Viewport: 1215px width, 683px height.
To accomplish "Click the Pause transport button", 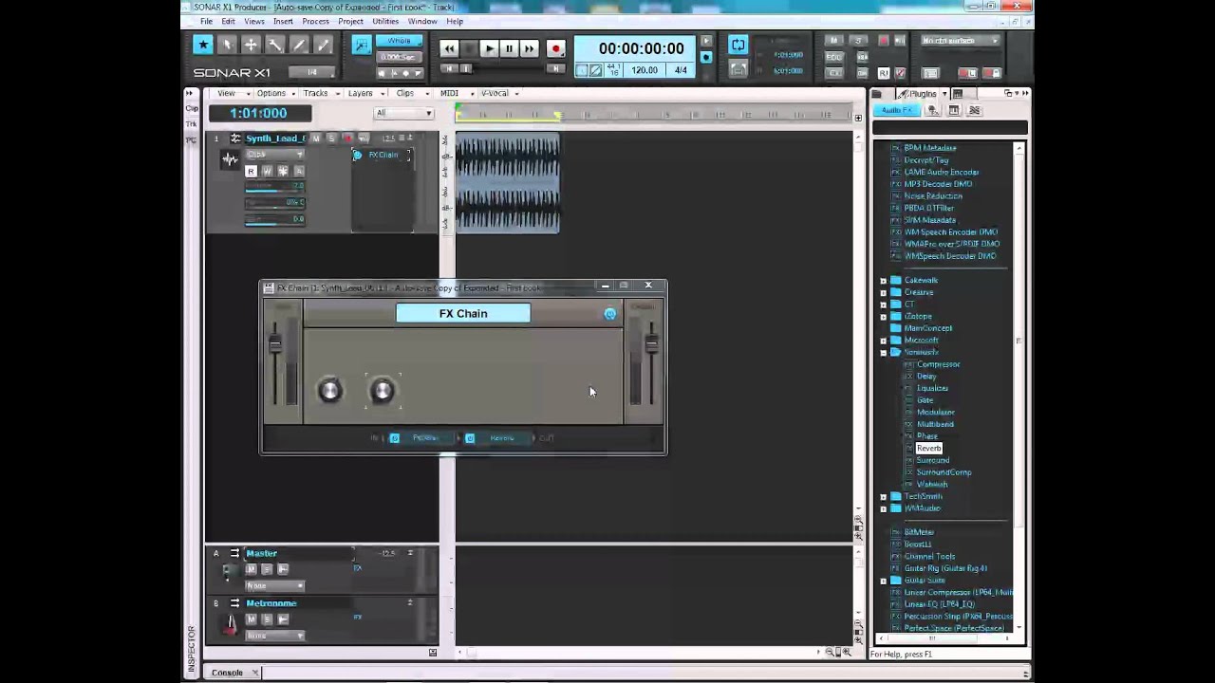I will [x=509, y=48].
